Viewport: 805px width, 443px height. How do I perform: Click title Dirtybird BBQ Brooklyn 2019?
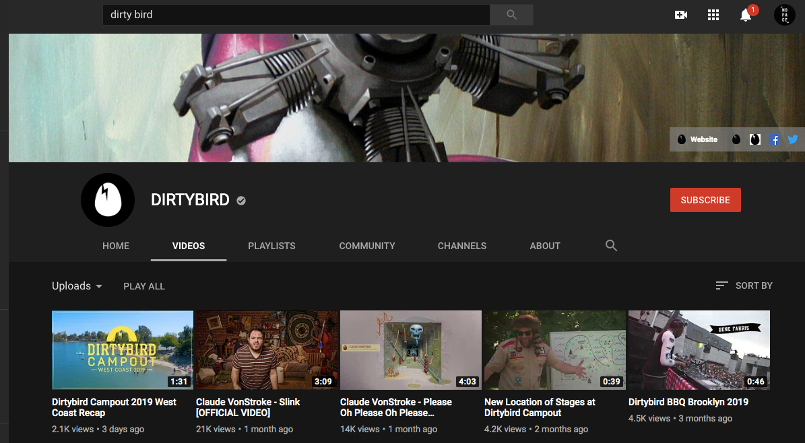[688, 402]
